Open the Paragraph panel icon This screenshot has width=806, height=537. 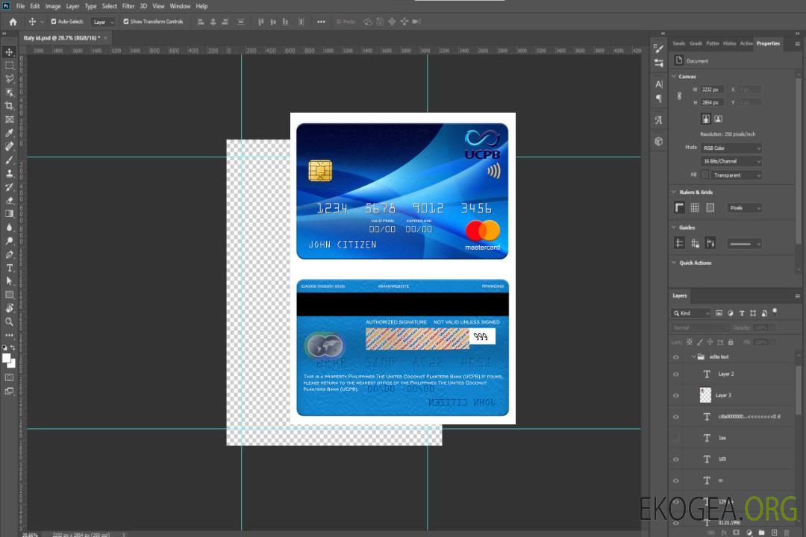coord(659,98)
